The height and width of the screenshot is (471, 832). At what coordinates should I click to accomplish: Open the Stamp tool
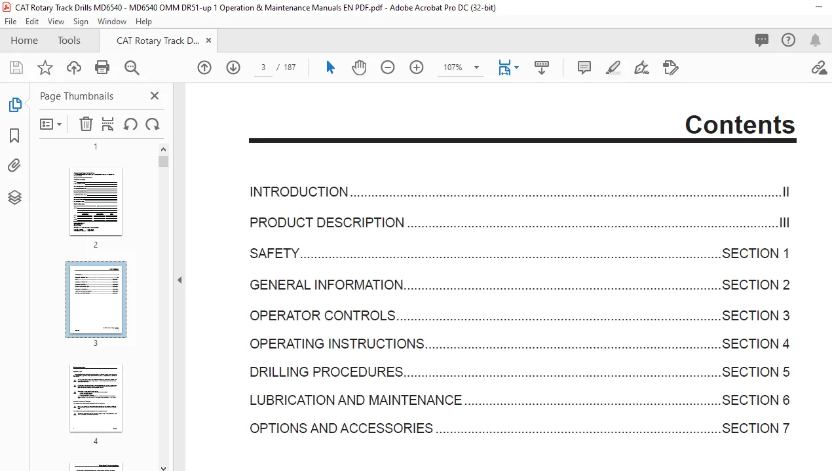click(x=670, y=67)
